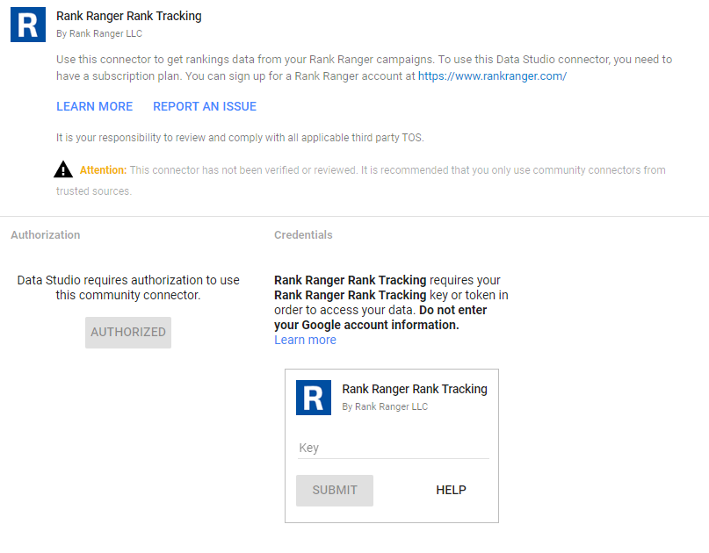709x553 pixels.
Task: Focus the Key input field
Action: point(394,449)
